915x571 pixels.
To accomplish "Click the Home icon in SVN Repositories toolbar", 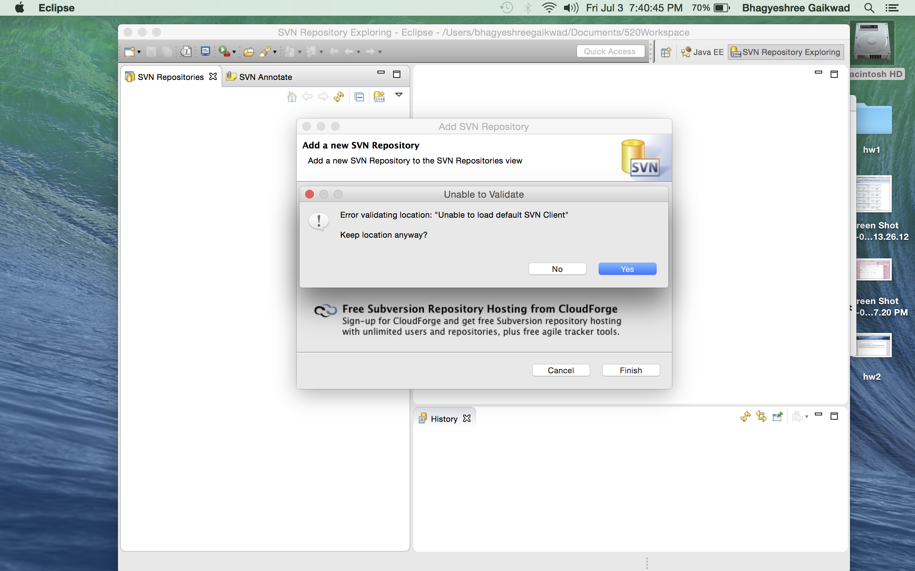I will click(x=292, y=97).
